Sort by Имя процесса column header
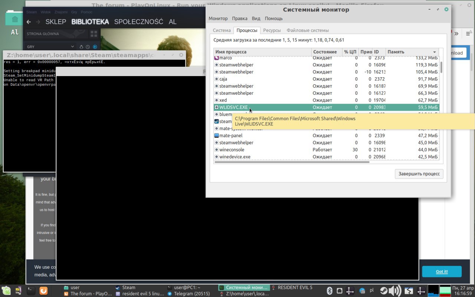The width and height of the screenshot is (475, 297). coord(262,52)
